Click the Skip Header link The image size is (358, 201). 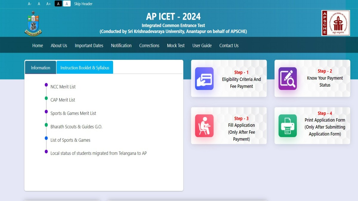coord(83,4)
